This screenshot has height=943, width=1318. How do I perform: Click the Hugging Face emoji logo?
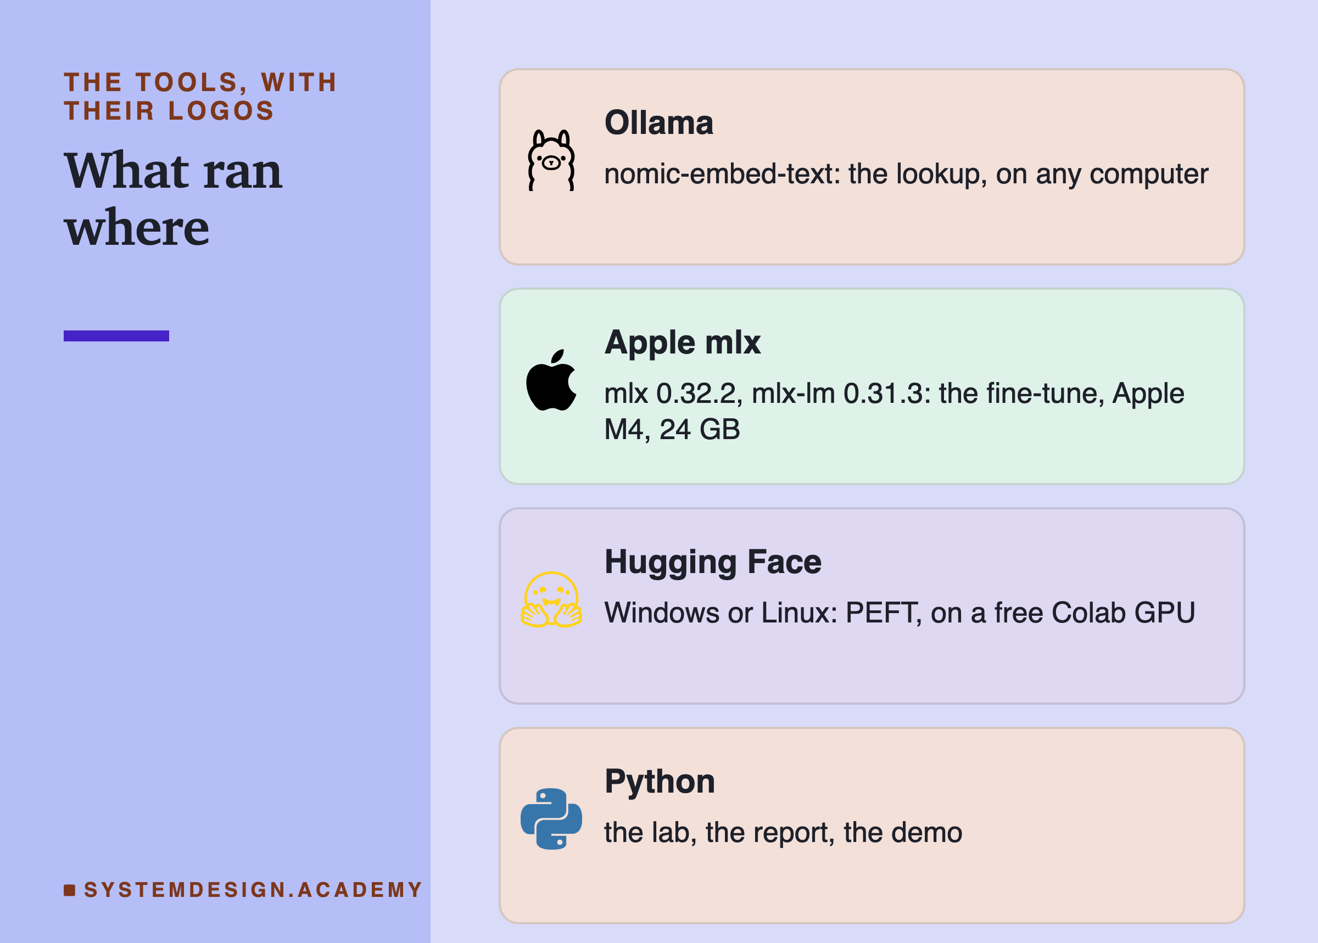[x=551, y=600]
